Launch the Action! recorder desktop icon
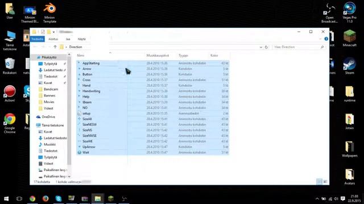Screen dimensions: 364x204 pos(10,93)
